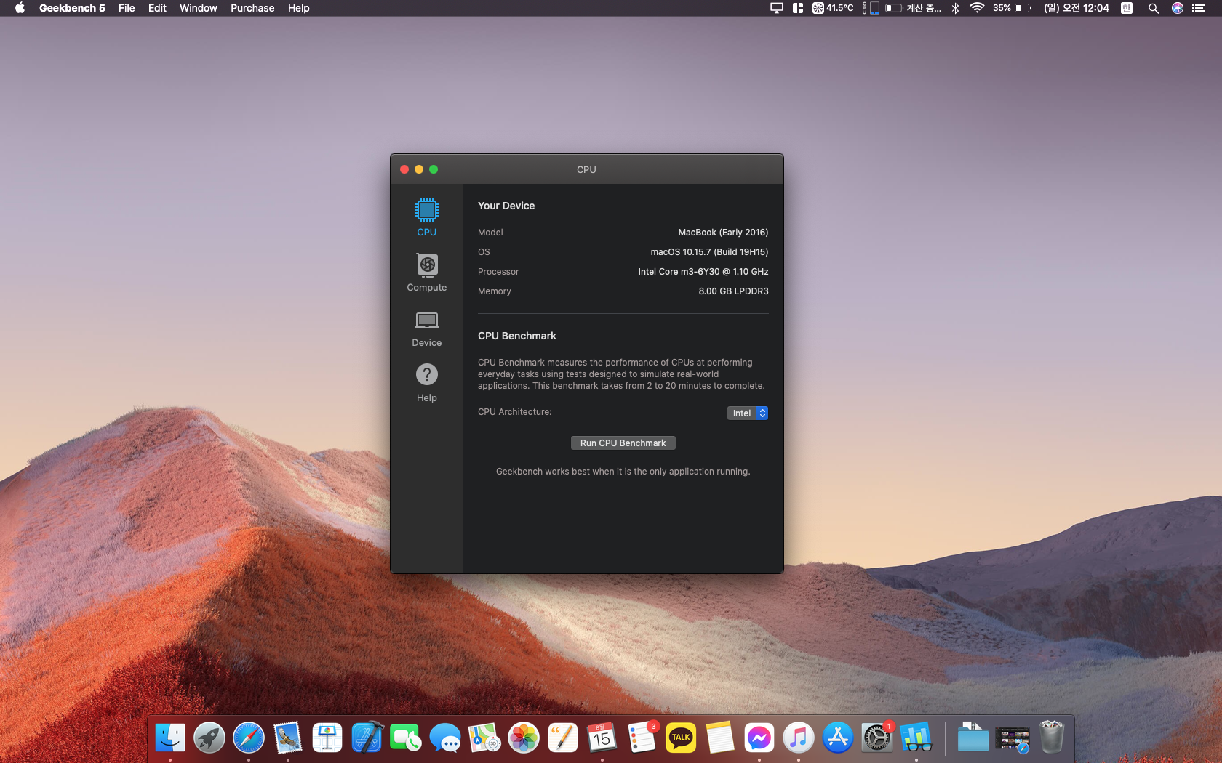Click the 'Your Device' heading

(x=506, y=206)
